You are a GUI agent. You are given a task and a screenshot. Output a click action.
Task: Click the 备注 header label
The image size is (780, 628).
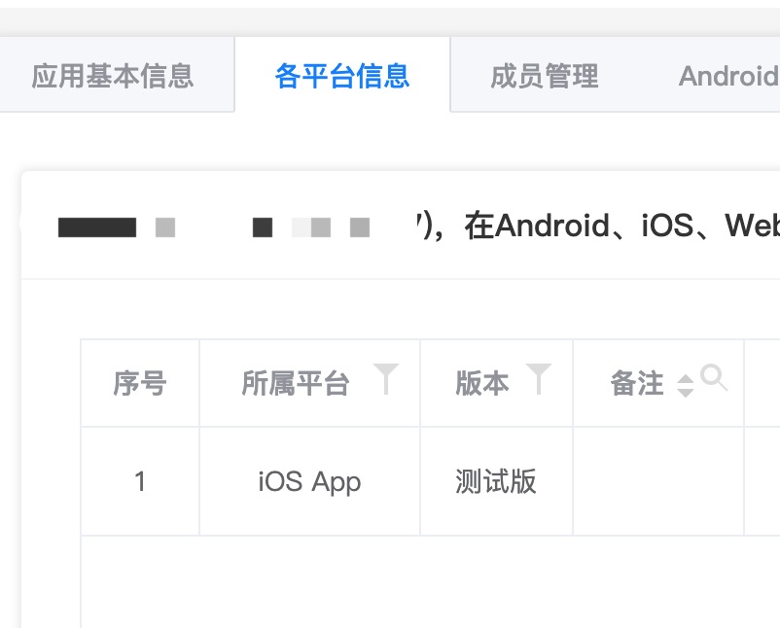point(637,384)
